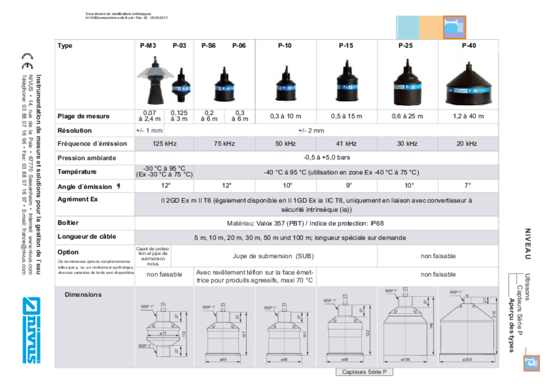Click the 'Pression ambiante' row label

click(x=86, y=158)
